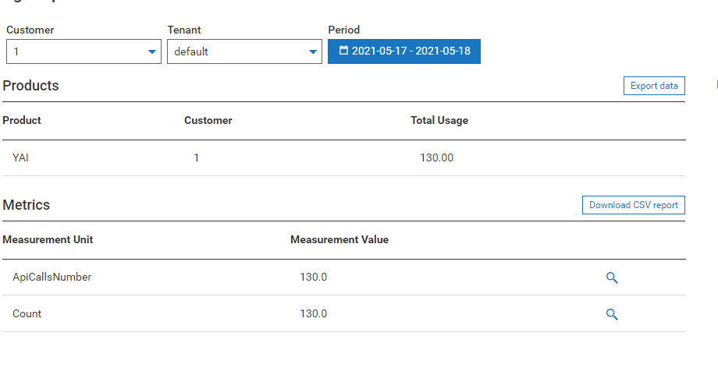
Task: Click the 130.00 total usage value
Action: click(x=436, y=157)
